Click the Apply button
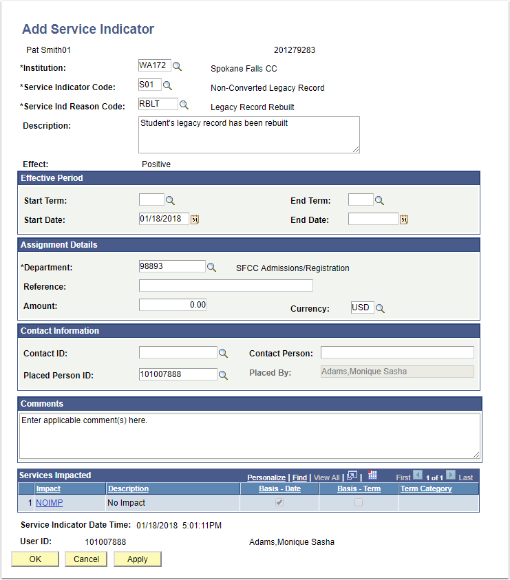Viewport: 510px width, 580px height. point(138,559)
